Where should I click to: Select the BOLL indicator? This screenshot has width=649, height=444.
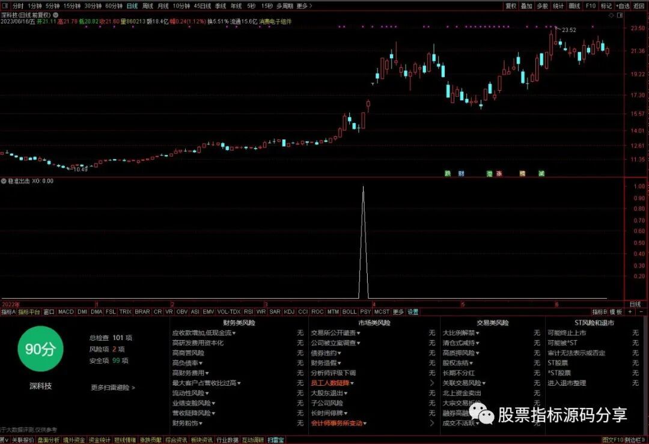(349, 312)
